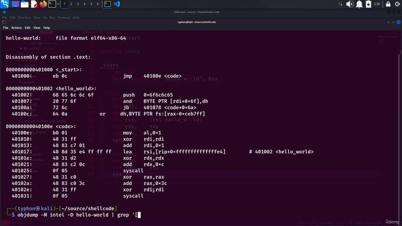Open the file manager from panel
Screen dimensions: 402x226
[x=24, y=4]
